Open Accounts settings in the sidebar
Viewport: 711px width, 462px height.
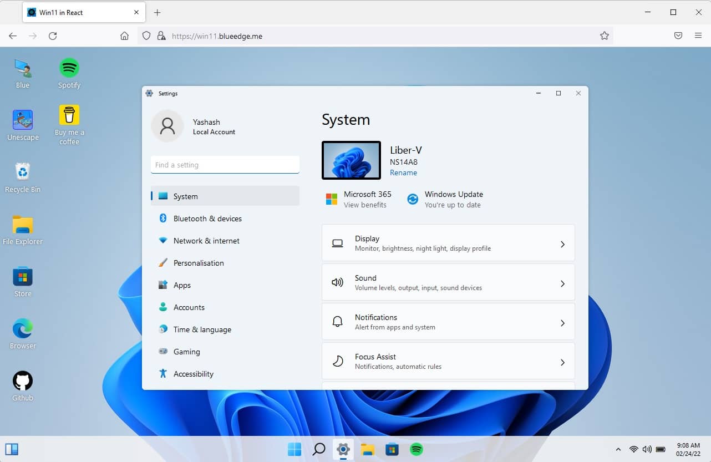225,307
